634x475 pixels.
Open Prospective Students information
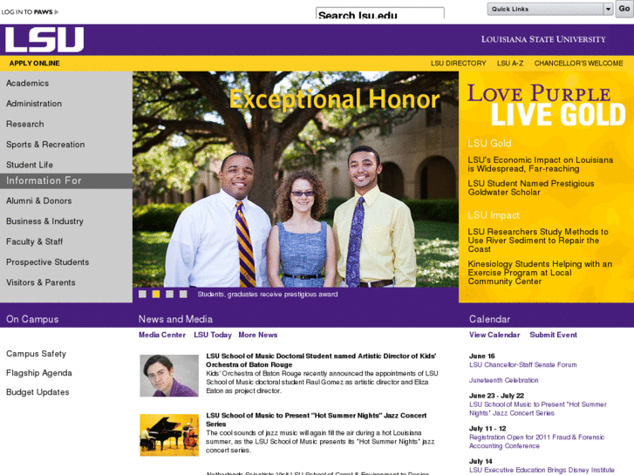(x=48, y=262)
